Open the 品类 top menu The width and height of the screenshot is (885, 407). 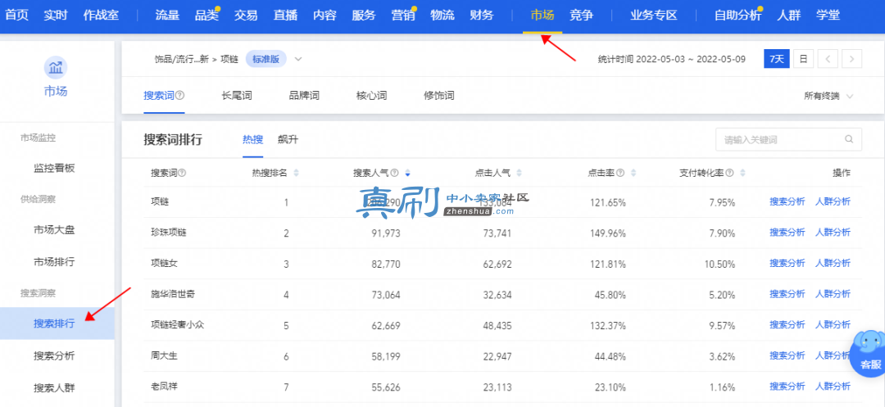[x=206, y=16]
